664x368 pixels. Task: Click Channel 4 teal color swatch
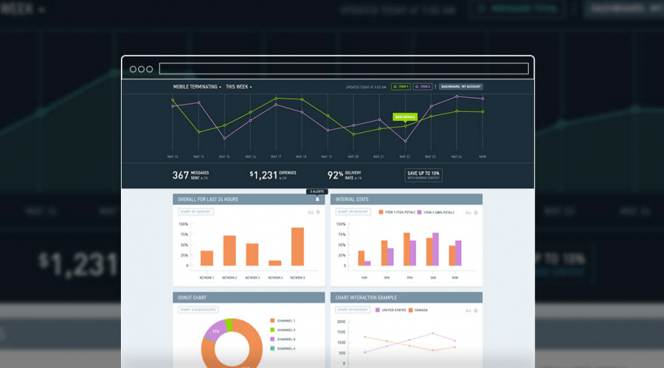coord(273,348)
